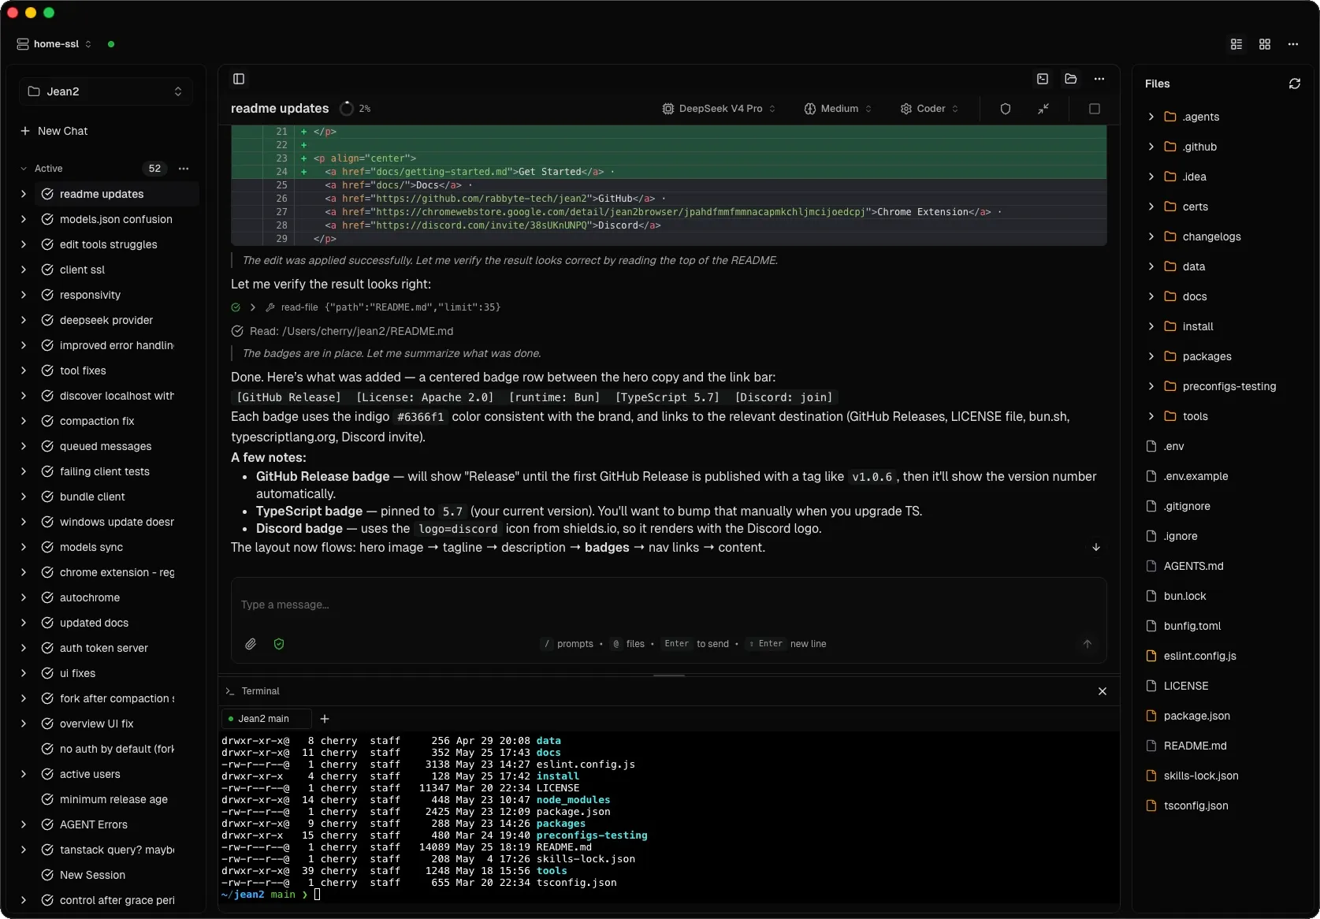Open the edit tools struggles chat

pos(108,244)
